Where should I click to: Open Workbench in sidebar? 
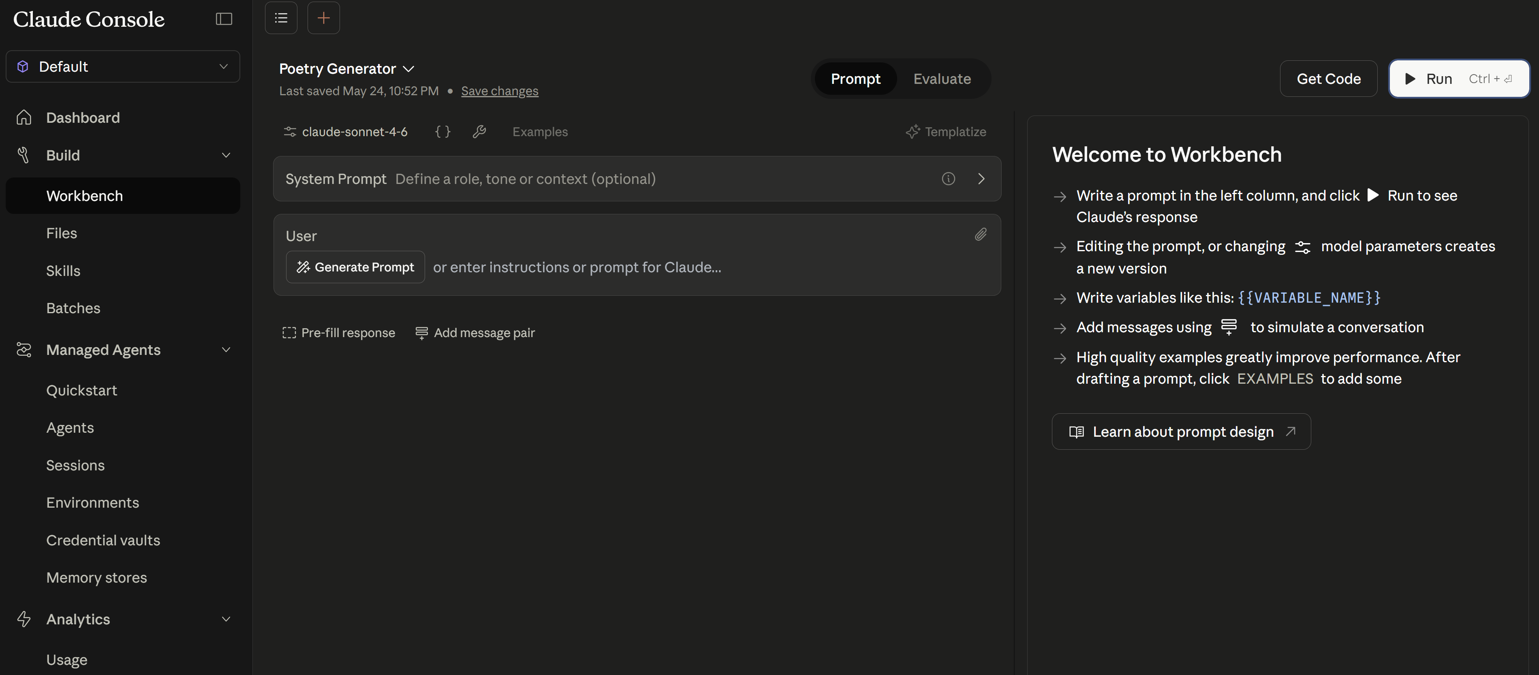[123, 196]
